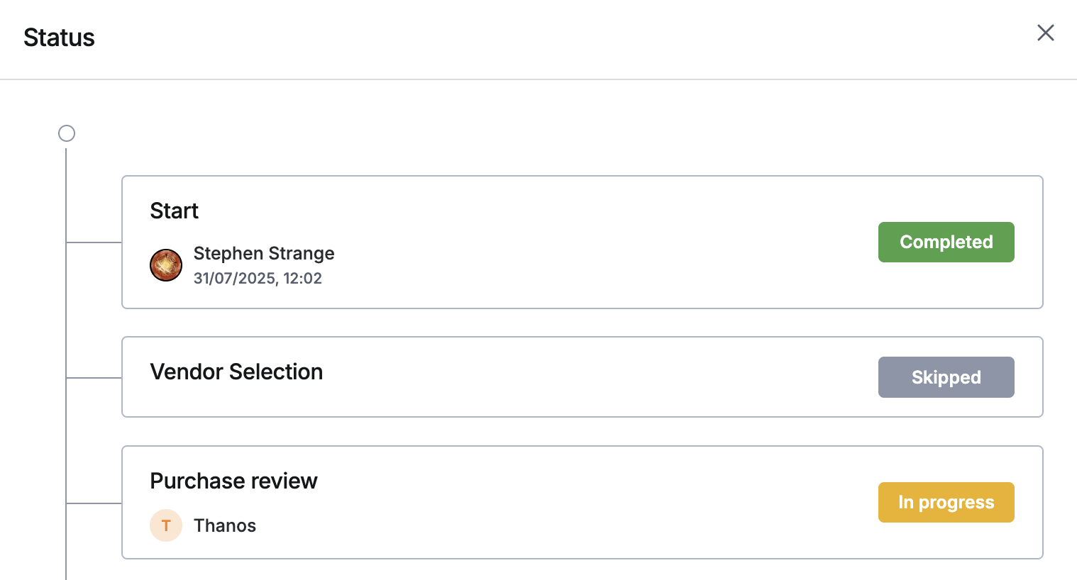The height and width of the screenshot is (580, 1077).
Task: Click Stephen Strange's avatar picture
Action: [166, 265]
